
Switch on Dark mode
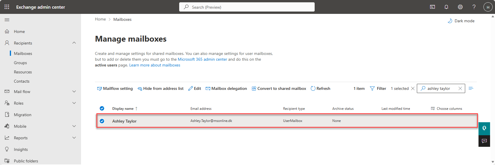tap(461, 21)
